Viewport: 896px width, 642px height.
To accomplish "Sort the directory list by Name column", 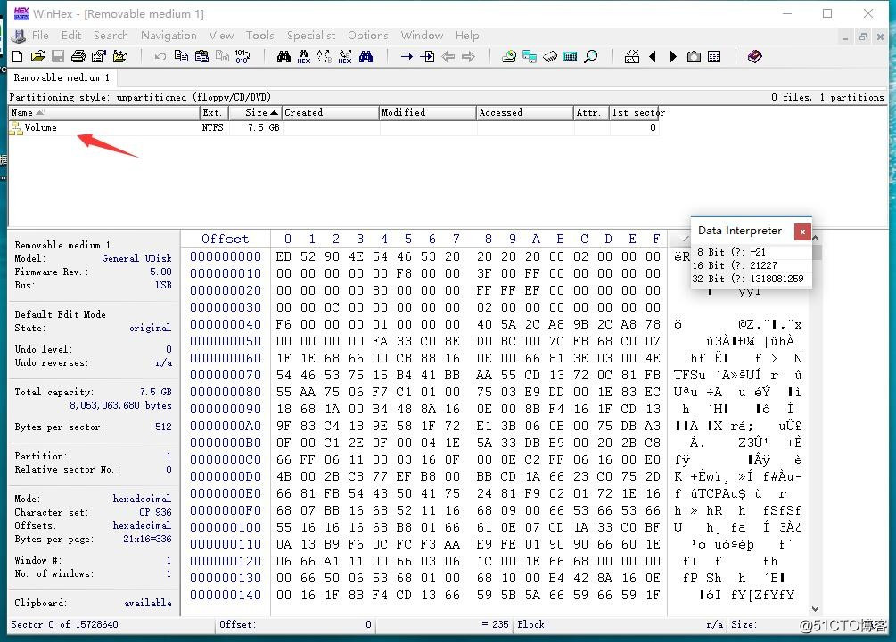I will coord(104,112).
